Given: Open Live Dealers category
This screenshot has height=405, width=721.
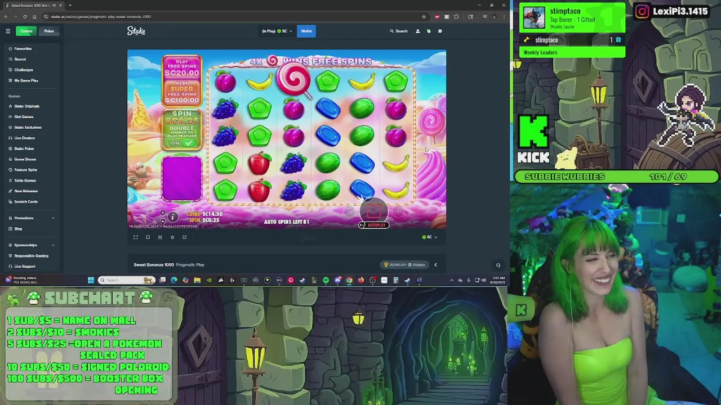Looking at the screenshot, I should click(24, 138).
